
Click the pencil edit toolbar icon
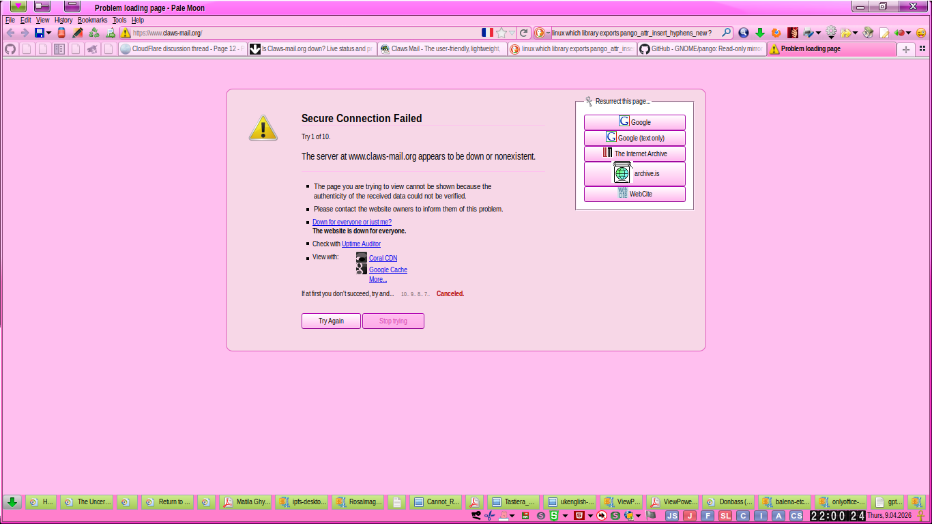click(x=78, y=33)
